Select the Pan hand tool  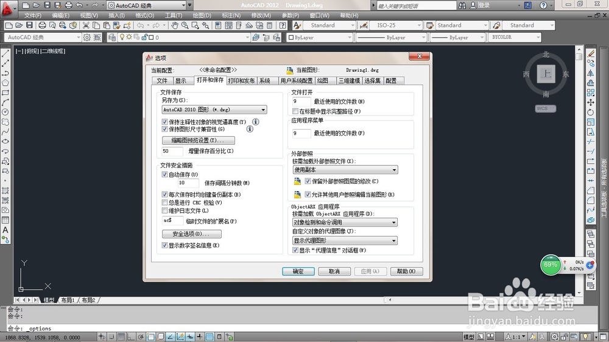[175, 25]
